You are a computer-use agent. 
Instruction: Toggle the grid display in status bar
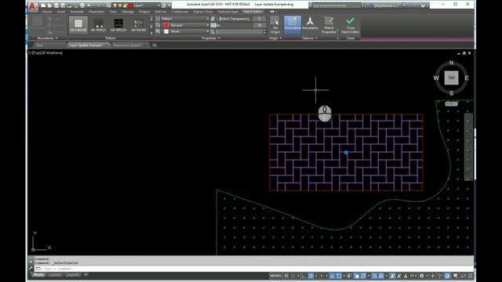pyautogui.click(x=286, y=276)
